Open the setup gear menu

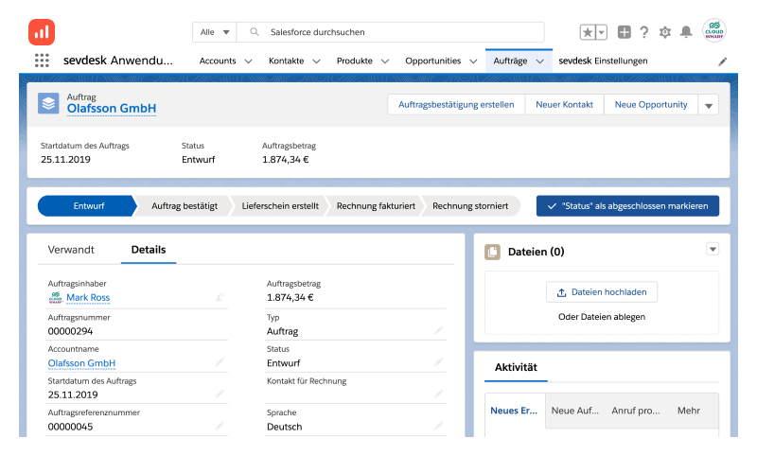665,32
